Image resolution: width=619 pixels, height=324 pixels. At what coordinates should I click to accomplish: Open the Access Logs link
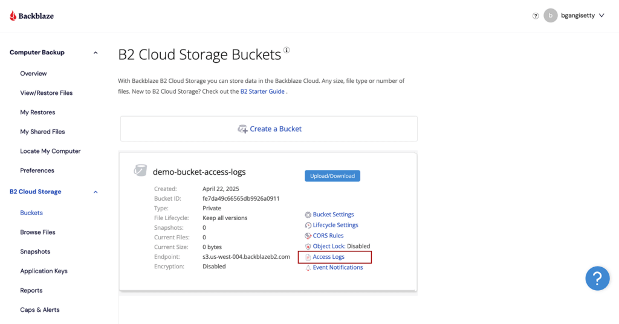pyautogui.click(x=328, y=257)
